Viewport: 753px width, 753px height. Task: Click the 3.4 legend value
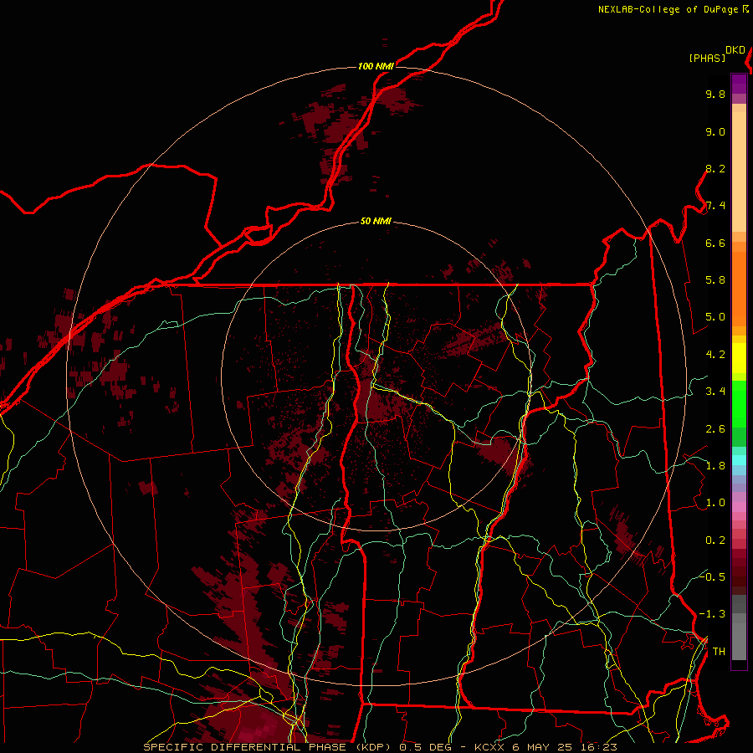click(715, 392)
